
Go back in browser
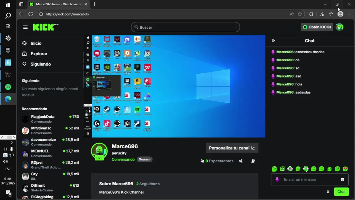pos(21,14)
